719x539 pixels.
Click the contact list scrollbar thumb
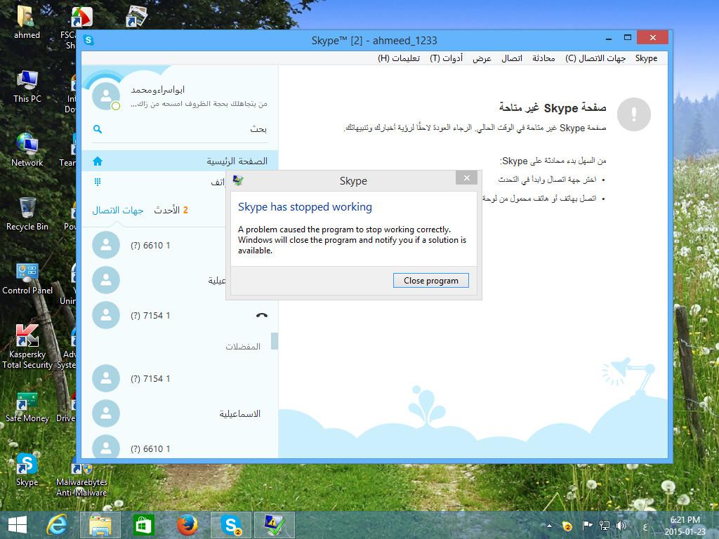275,341
